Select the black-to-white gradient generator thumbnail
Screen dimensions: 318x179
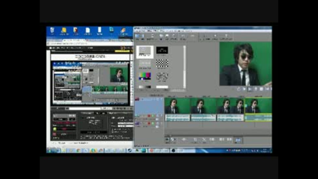[x=145, y=87]
